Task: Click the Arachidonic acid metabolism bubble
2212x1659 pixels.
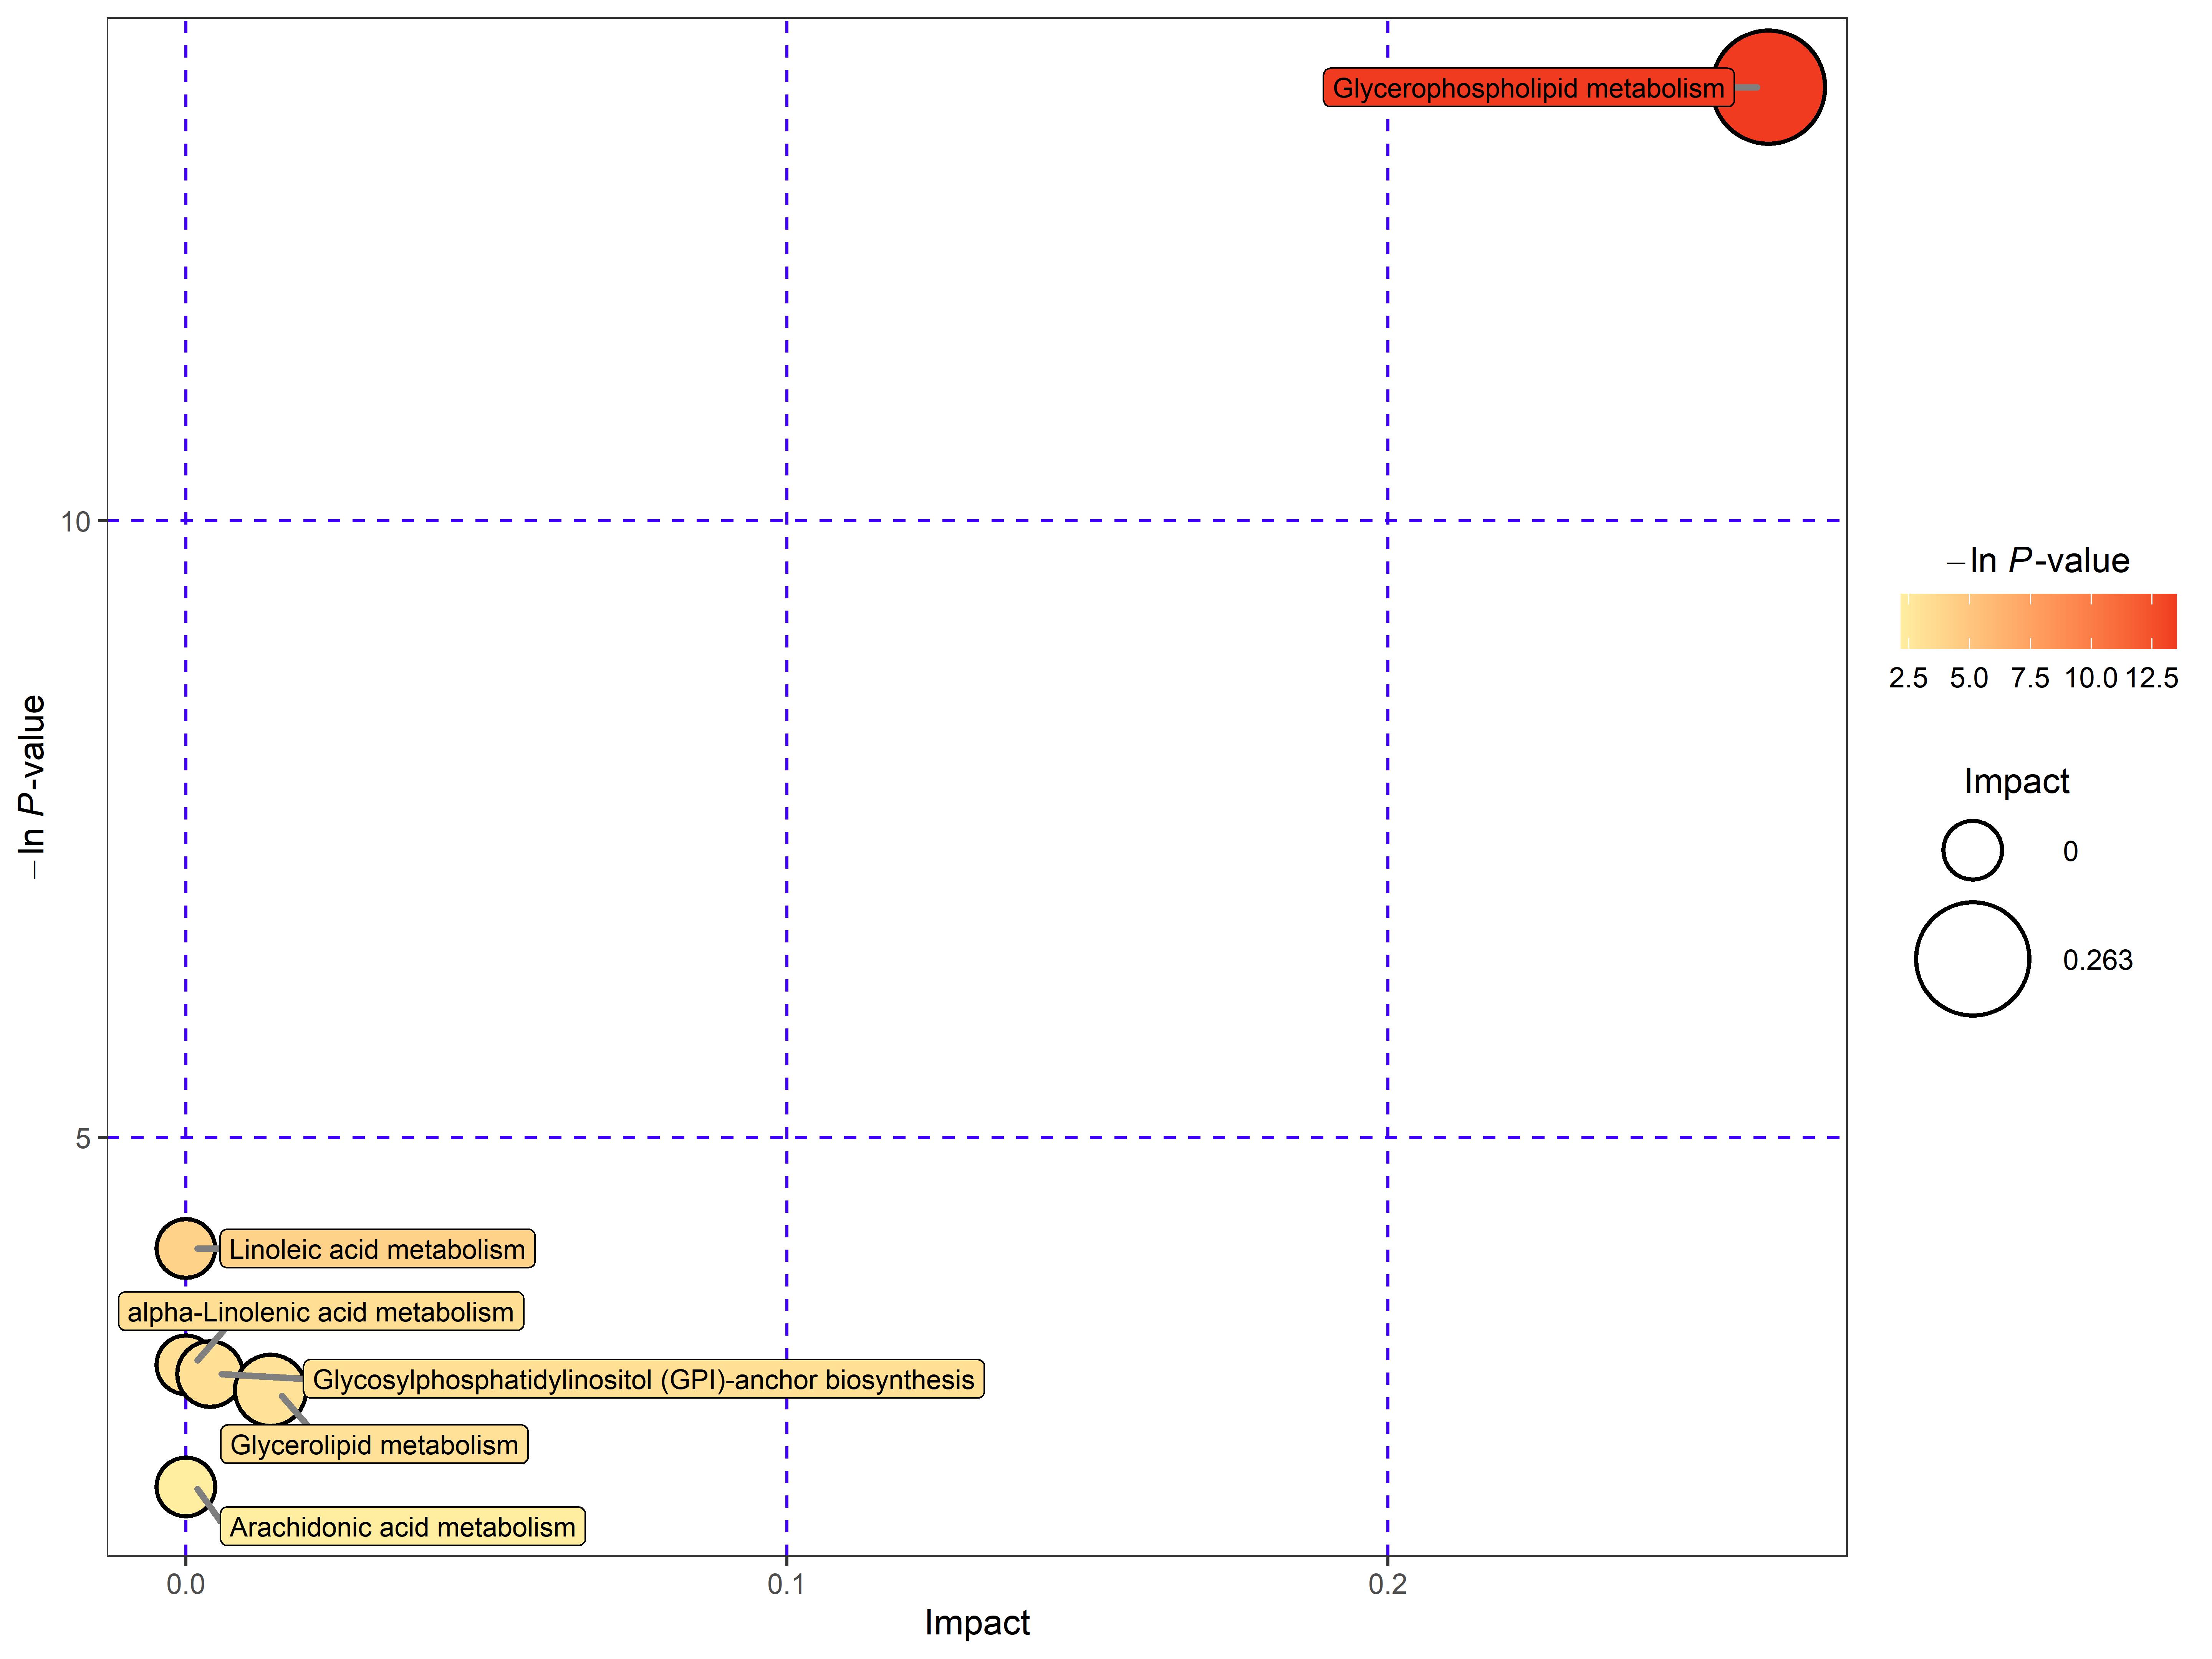Action: click(185, 1486)
